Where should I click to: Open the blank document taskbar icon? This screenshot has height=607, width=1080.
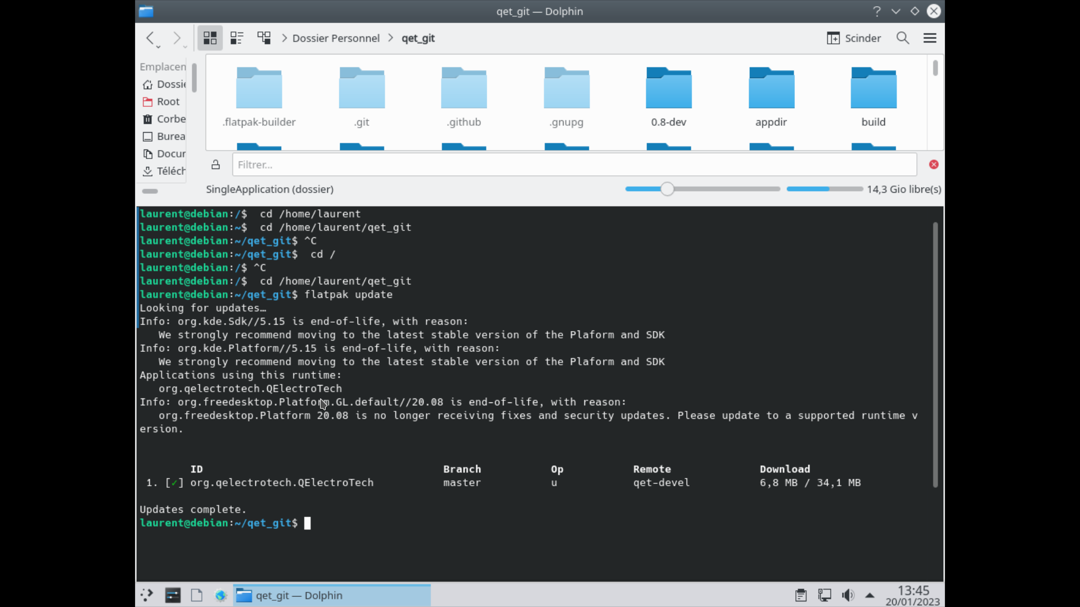[196, 595]
